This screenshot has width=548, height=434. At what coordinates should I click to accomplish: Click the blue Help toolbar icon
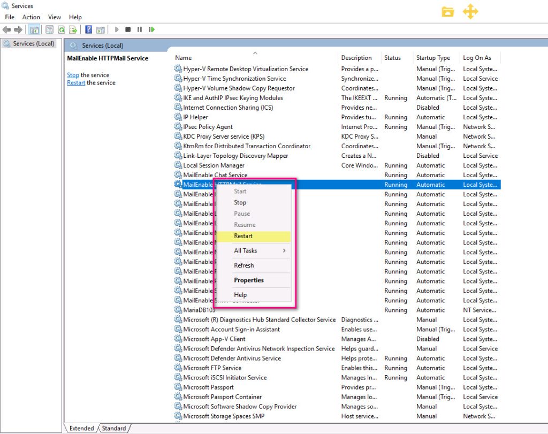coord(88,30)
